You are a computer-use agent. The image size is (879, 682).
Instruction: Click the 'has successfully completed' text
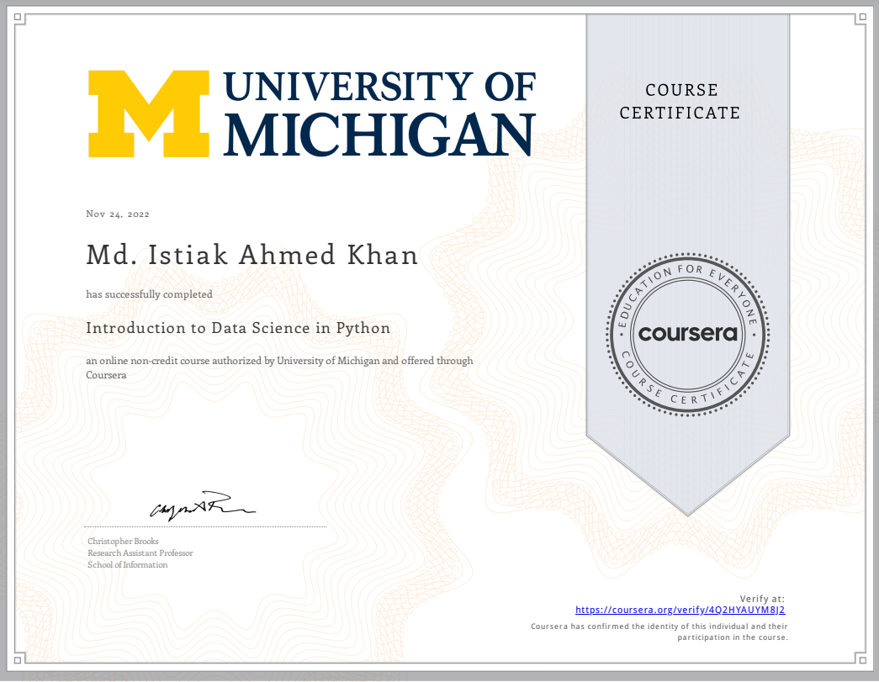pos(149,294)
